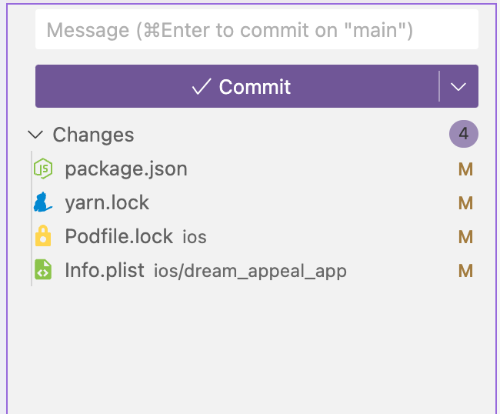
Task: Click the checkmark icon on Commit button
Action: 202,87
